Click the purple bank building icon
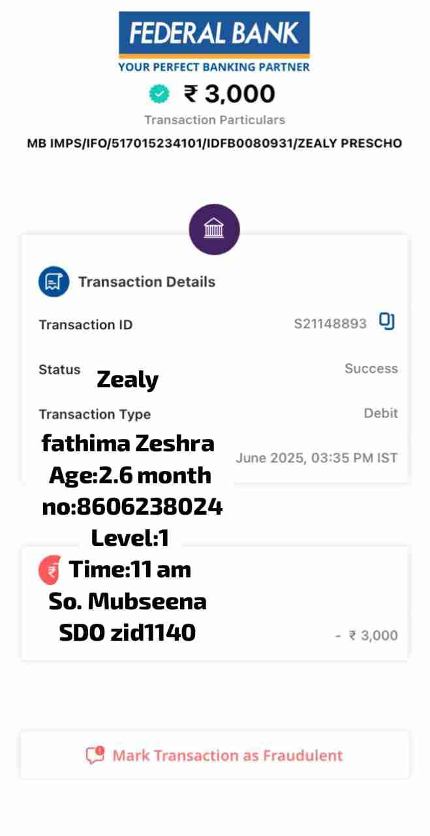Screen dimensions: 430x836 pos(214,230)
